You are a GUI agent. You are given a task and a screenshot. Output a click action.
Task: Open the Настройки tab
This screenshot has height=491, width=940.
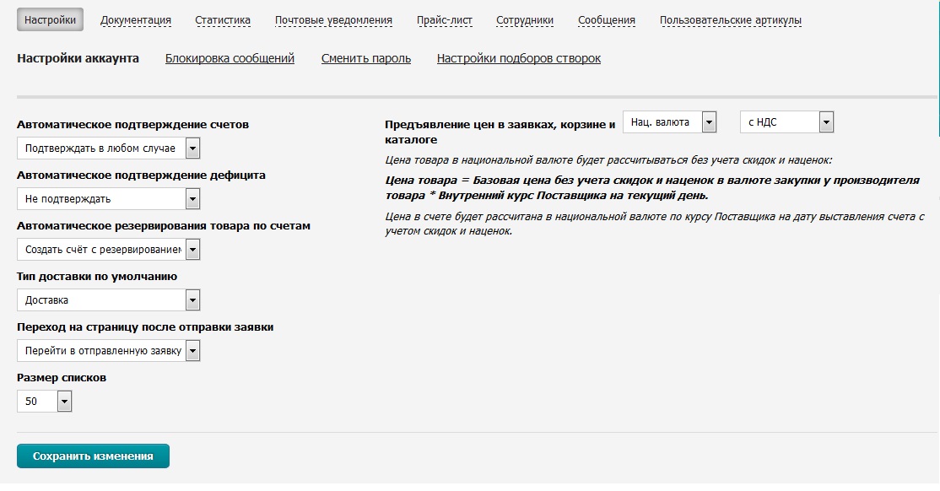[50, 20]
